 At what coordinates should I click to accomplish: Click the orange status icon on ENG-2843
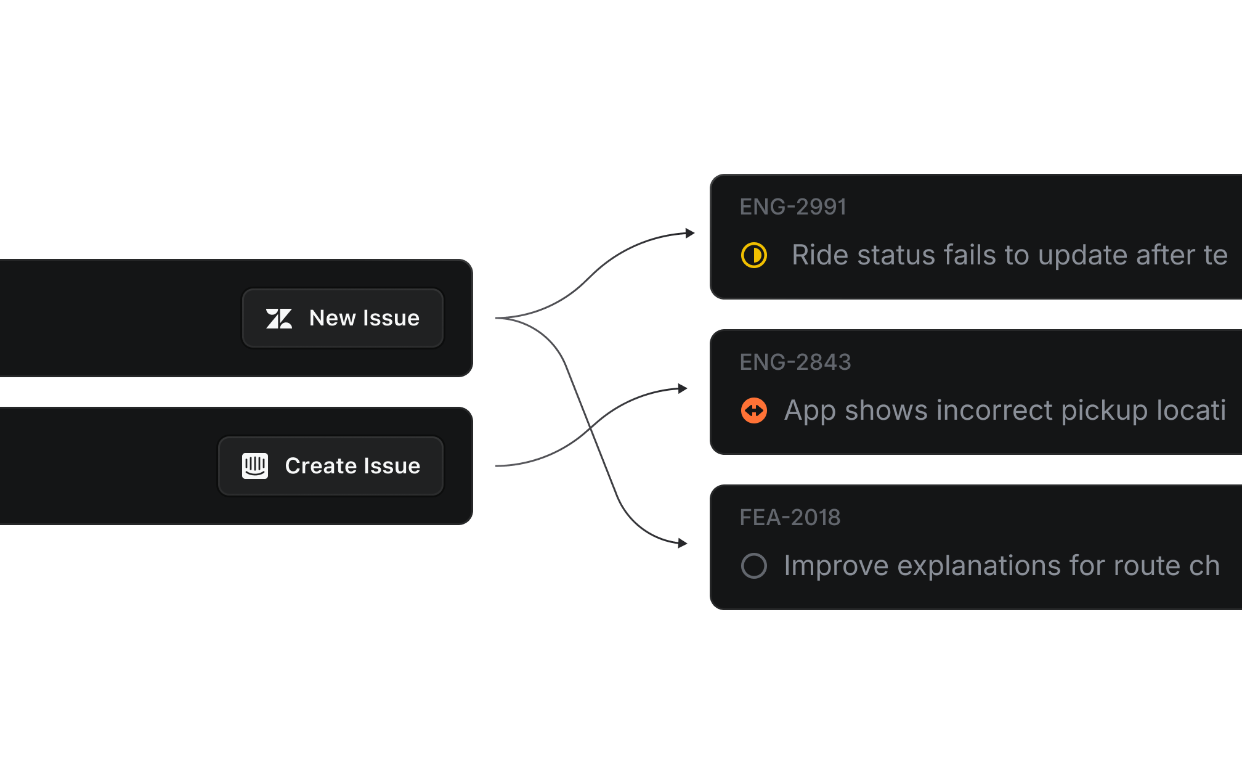click(754, 410)
